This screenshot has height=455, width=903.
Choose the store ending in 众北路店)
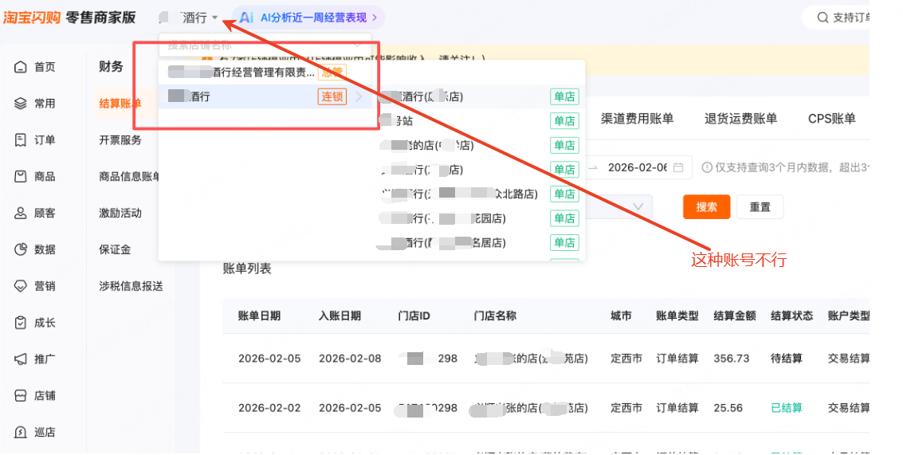pos(479,194)
